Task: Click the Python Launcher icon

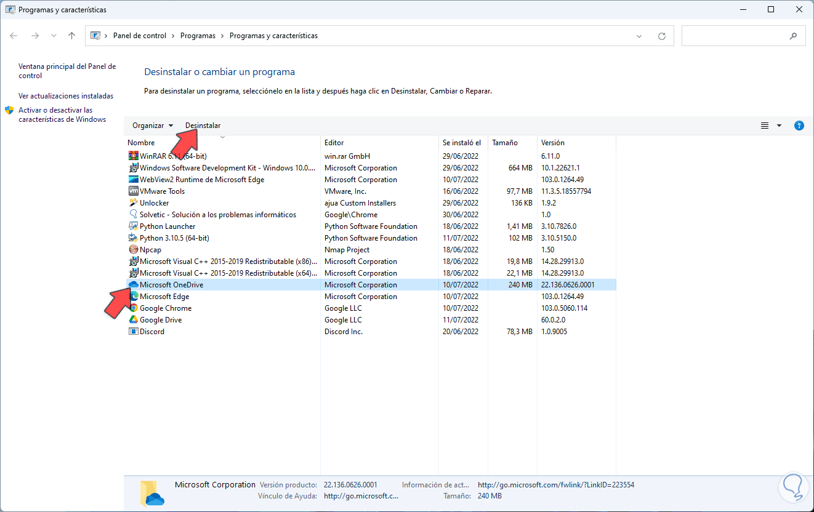Action: (x=134, y=226)
